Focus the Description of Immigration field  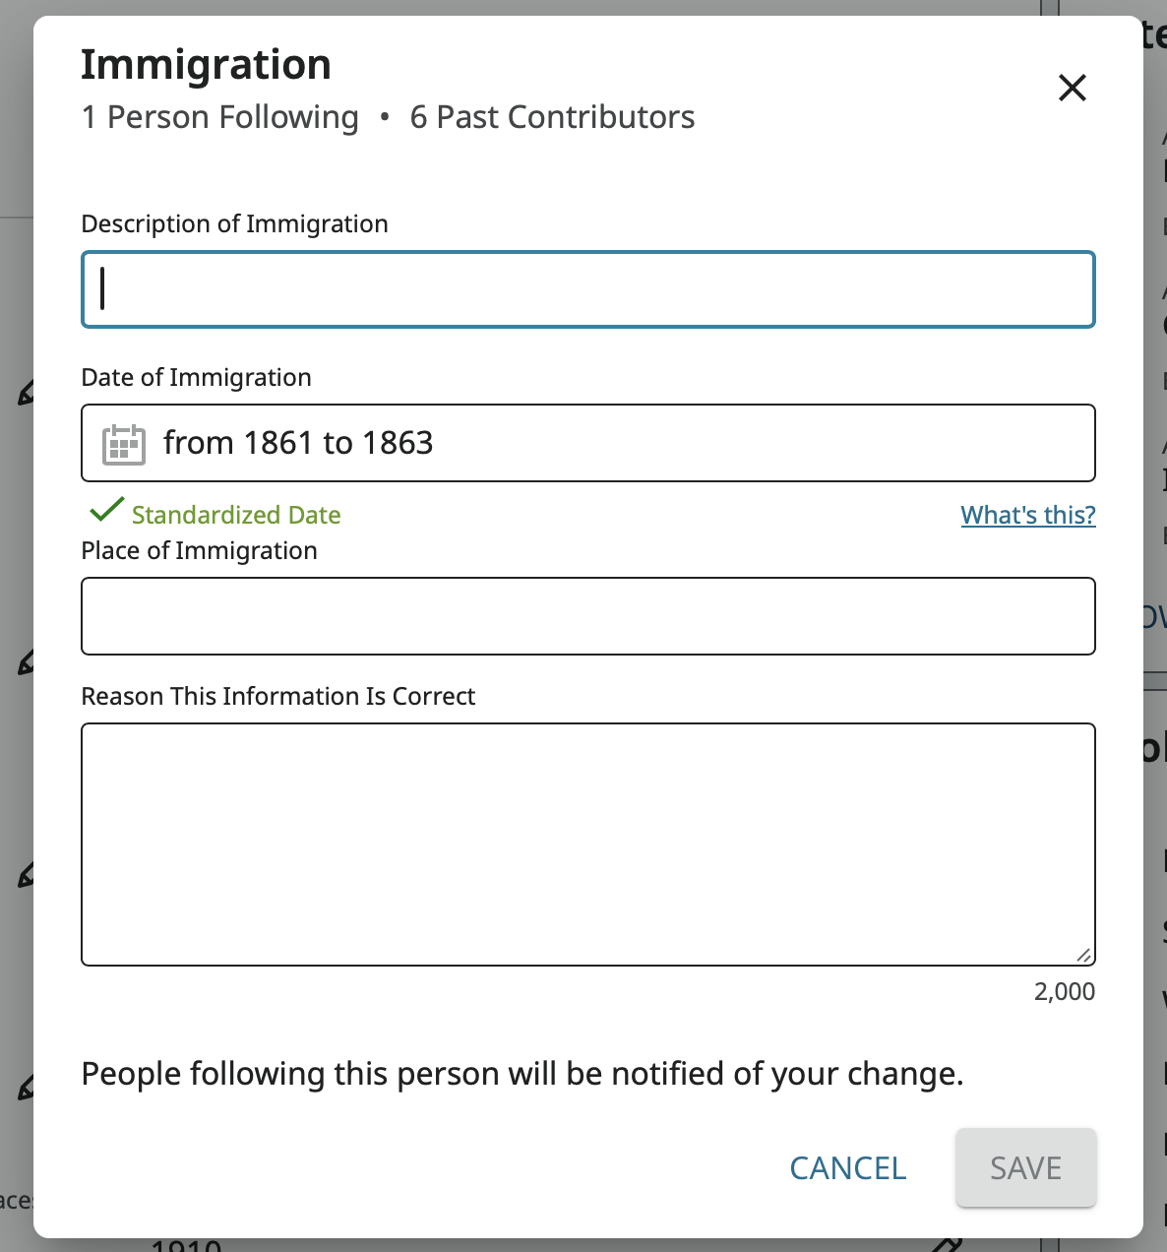(587, 289)
